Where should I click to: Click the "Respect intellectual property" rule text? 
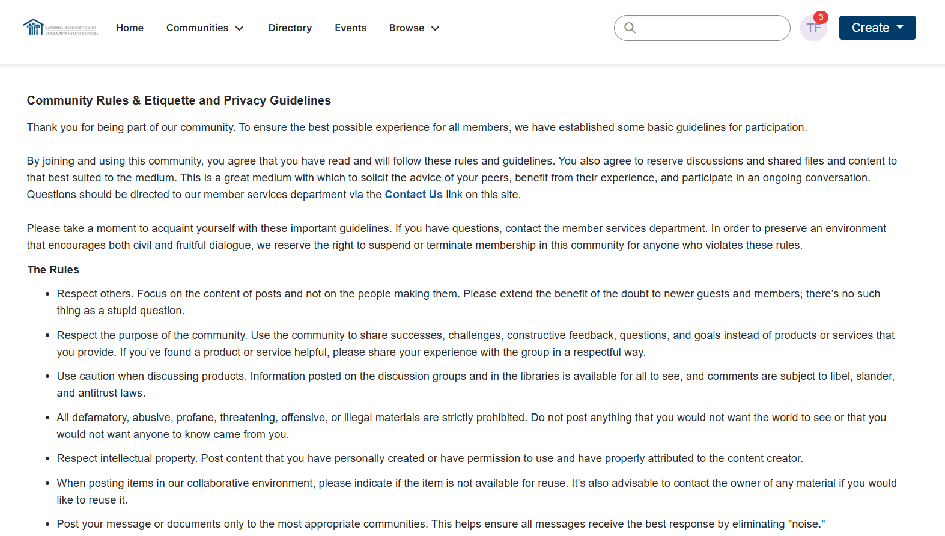(x=430, y=458)
